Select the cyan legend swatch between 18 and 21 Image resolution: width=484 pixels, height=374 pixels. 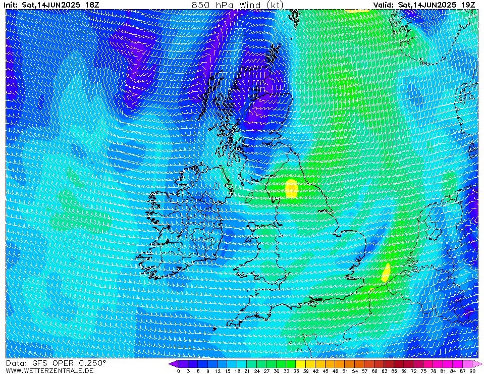coord(242,364)
